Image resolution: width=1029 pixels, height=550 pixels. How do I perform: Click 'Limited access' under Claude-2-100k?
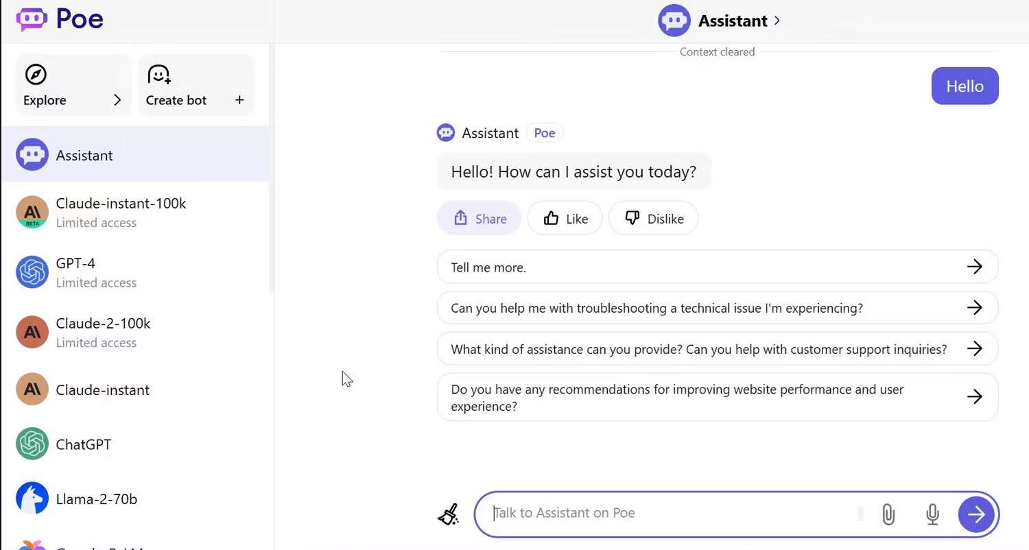pos(96,342)
